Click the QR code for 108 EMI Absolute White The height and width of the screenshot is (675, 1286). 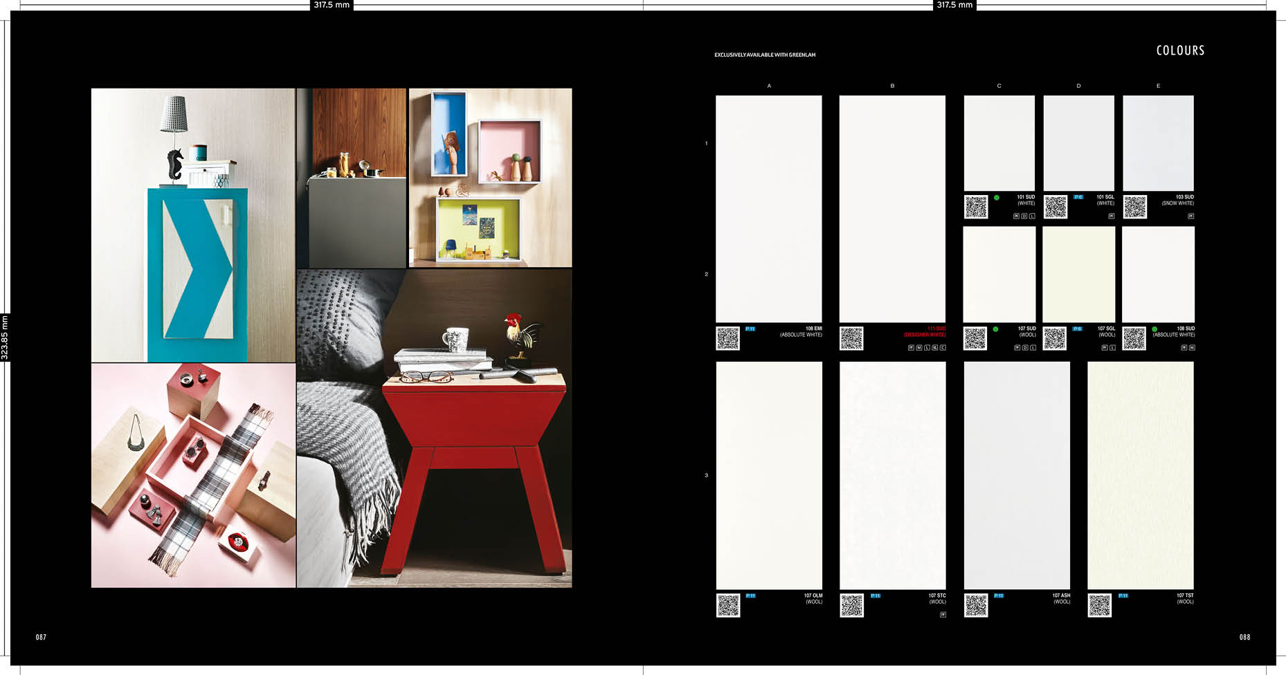727,338
